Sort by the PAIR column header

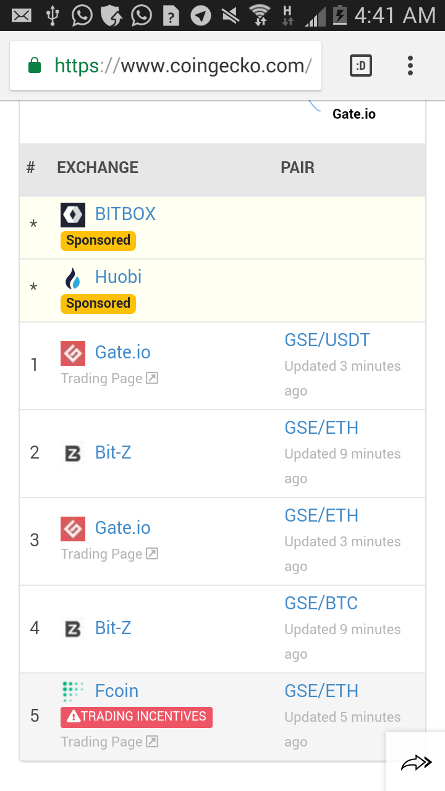(x=297, y=167)
